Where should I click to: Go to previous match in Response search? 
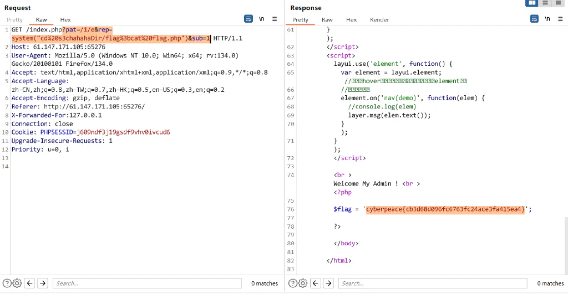pos(316,283)
